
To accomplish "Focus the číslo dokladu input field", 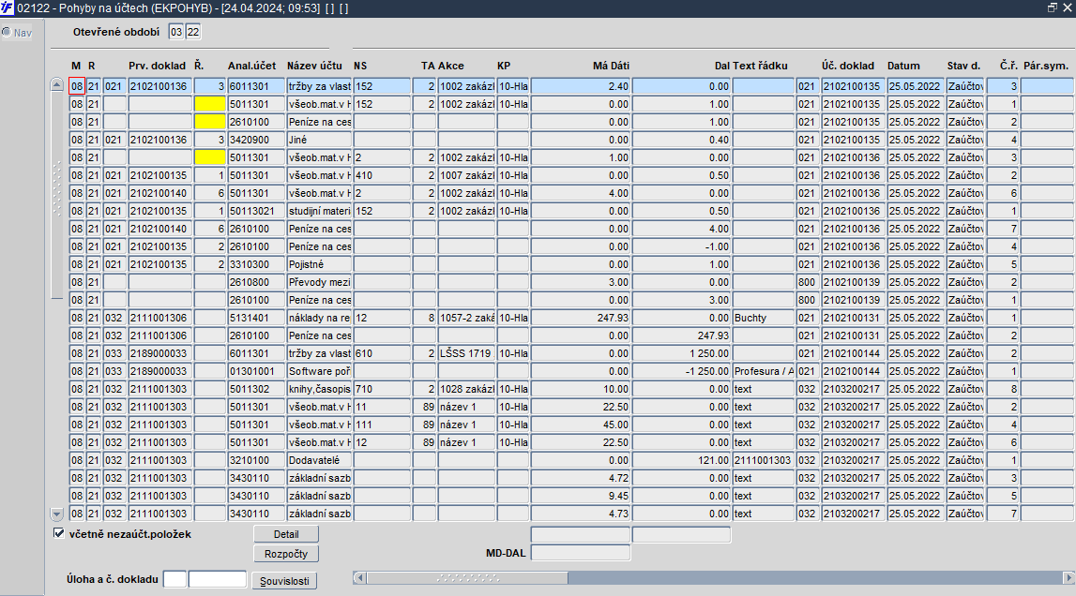I will pyautogui.click(x=218, y=579).
